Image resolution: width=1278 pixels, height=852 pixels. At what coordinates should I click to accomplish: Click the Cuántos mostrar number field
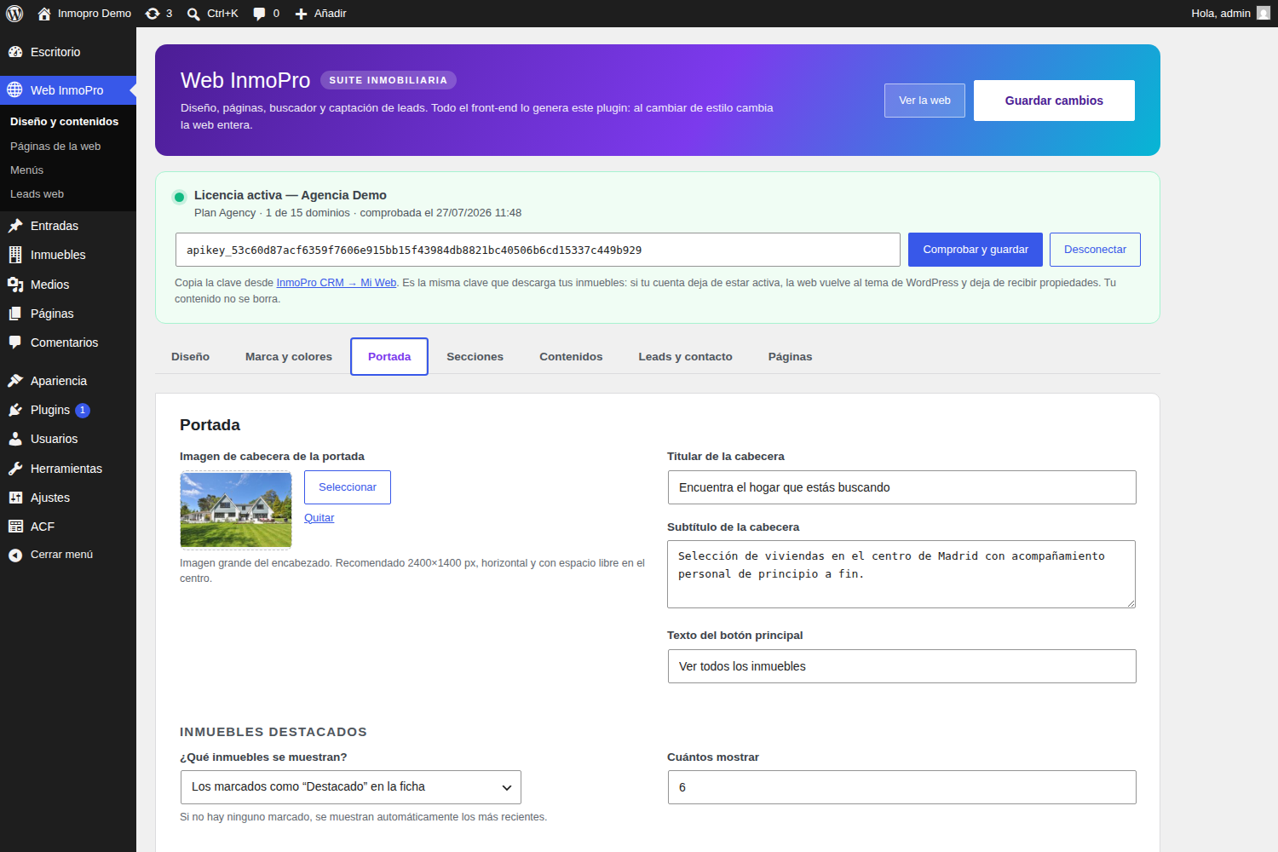[x=902, y=787]
